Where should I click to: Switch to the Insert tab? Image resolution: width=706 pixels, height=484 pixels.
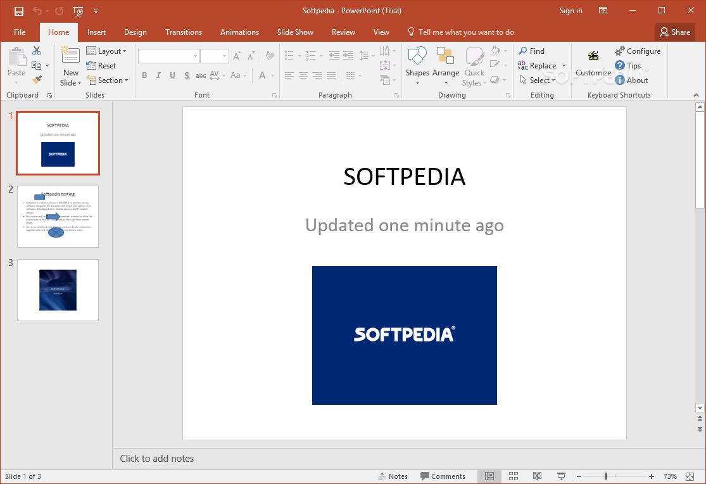coord(96,32)
